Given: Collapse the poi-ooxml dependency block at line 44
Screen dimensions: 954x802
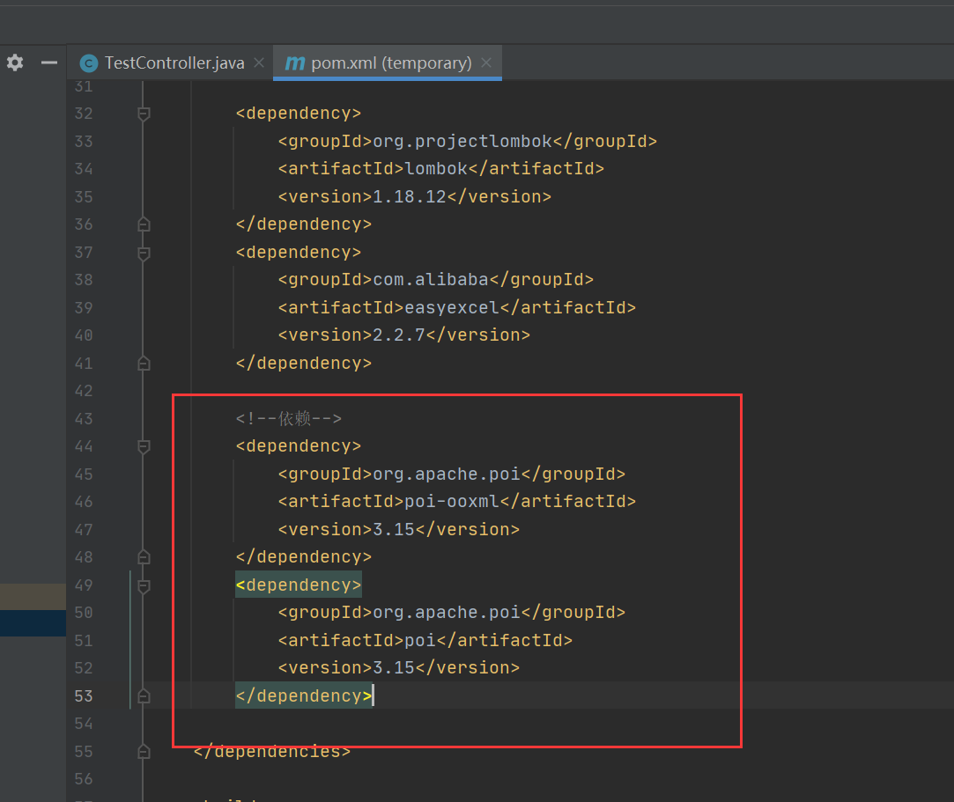Looking at the screenshot, I should [144, 445].
